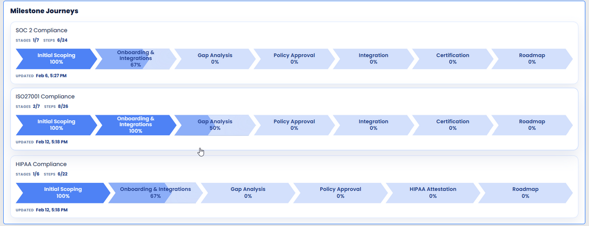Click the Roadmap stage in HIPAA journey
589x226 pixels.
click(525, 192)
